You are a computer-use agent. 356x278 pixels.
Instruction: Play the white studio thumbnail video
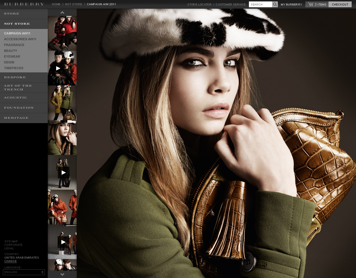pos(63,242)
